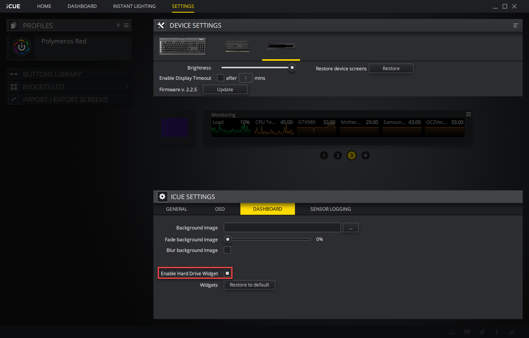The image size is (529, 338).
Task: Open the HOME tab
Action: (x=44, y=6)
